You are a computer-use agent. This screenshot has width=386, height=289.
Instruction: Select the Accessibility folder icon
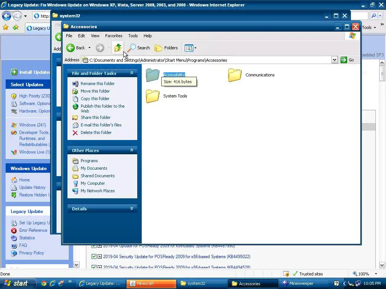click(153, 75)
